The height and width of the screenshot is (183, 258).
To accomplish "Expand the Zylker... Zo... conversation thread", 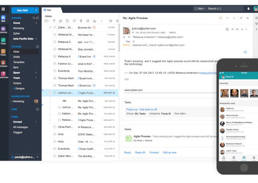I will click(x=50, y=27).
